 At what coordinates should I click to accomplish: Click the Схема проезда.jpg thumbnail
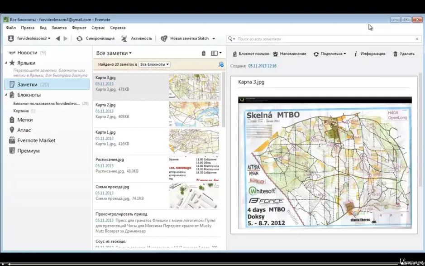coord(194,196)
